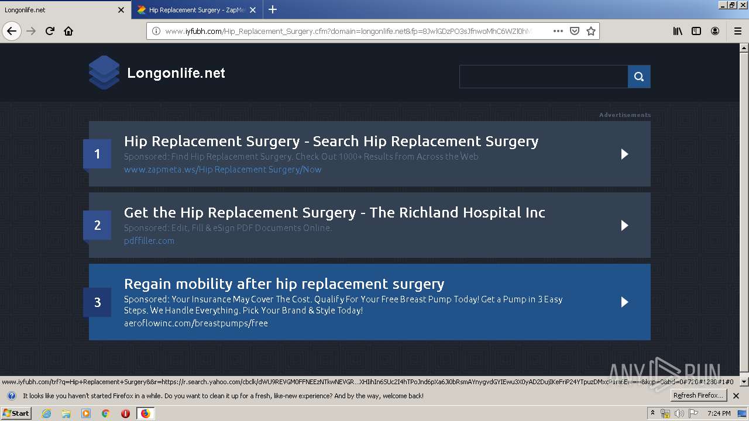
Task: Click the address bar URL
Action: (x=348, y=31)
